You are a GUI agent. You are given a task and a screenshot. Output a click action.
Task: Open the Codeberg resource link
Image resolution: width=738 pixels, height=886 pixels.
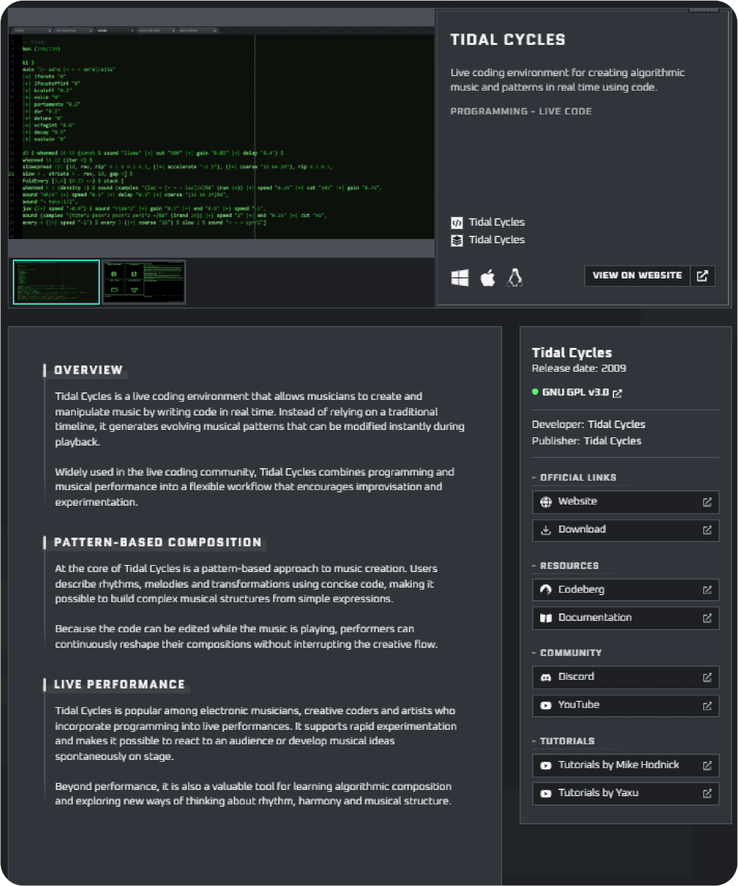[x=625, y=589]
